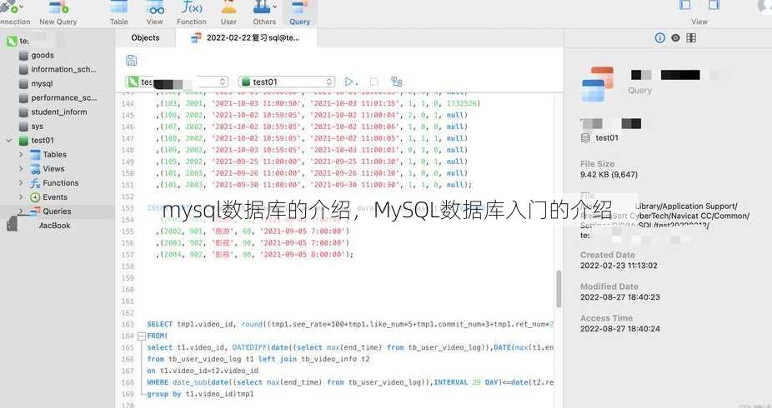Click line number 163 in the gutter
This screenshot has height=408, width=772.
click(x=128, y=325)
